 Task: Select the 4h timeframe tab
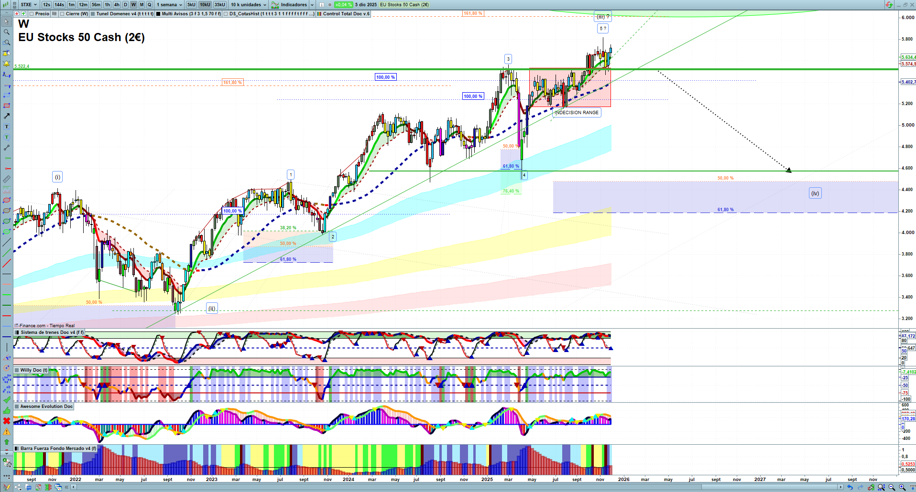(x=117, y=5)
